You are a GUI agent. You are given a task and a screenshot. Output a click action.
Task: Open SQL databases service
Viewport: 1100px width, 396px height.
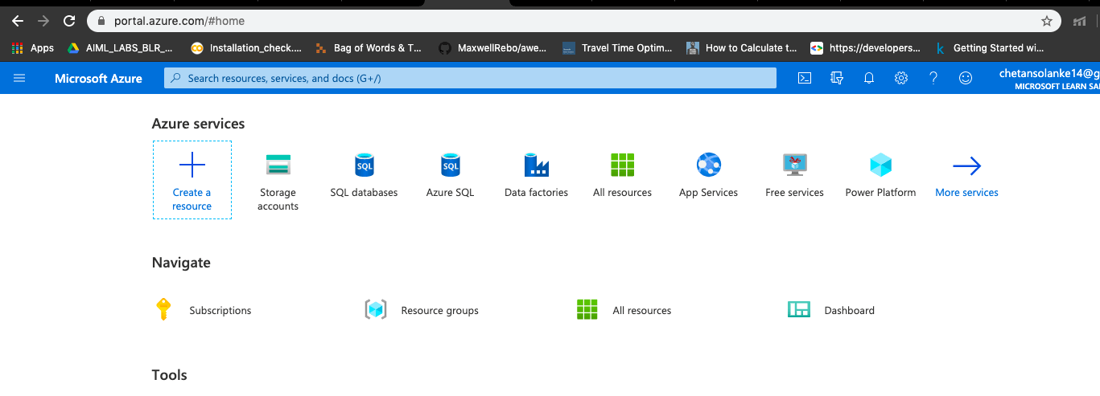(x=364, y=175)
